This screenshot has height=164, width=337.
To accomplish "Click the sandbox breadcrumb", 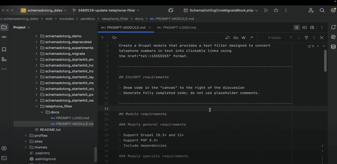I will [88, 19].
